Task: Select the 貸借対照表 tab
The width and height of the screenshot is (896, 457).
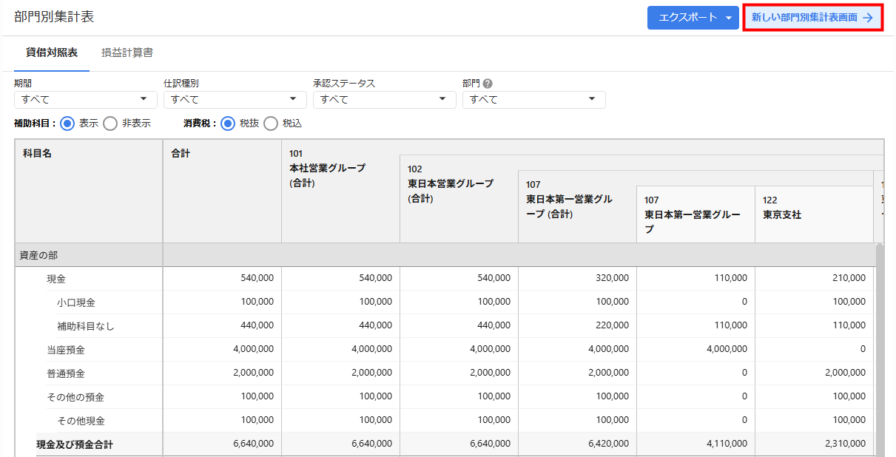Action: (x=52, y=53)
